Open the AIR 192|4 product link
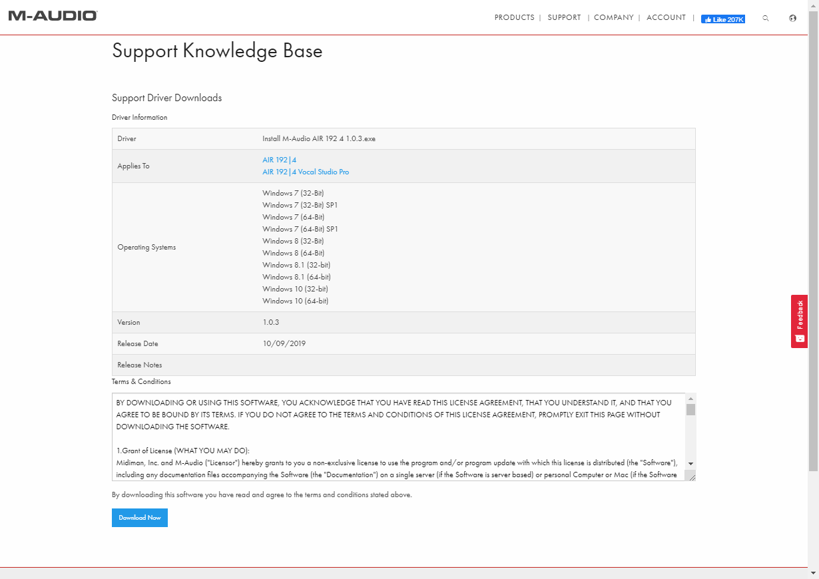 point(279,160)
